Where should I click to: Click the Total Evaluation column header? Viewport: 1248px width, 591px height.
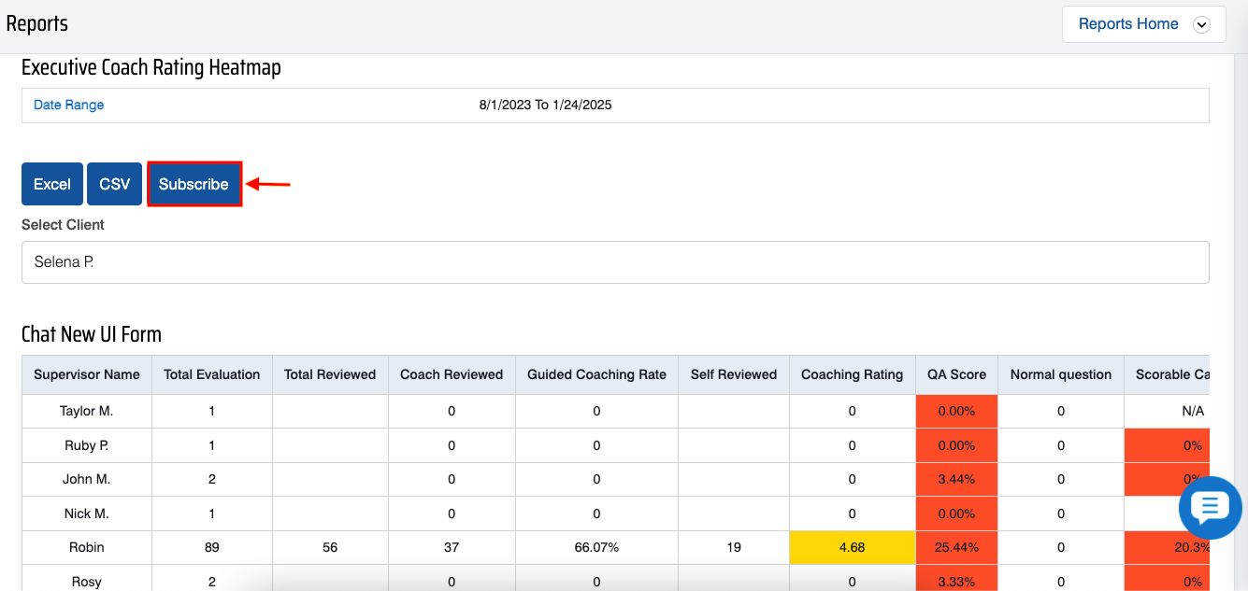click(x=211, y=374)
